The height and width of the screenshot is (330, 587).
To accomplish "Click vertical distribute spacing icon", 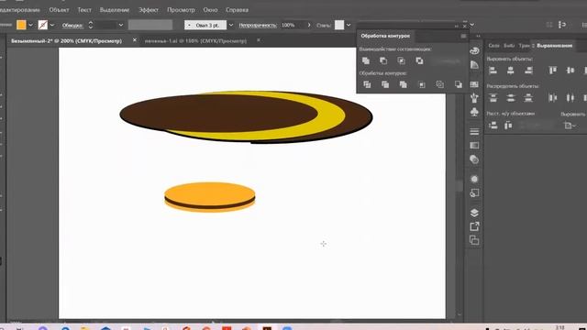I will (493, 126).
